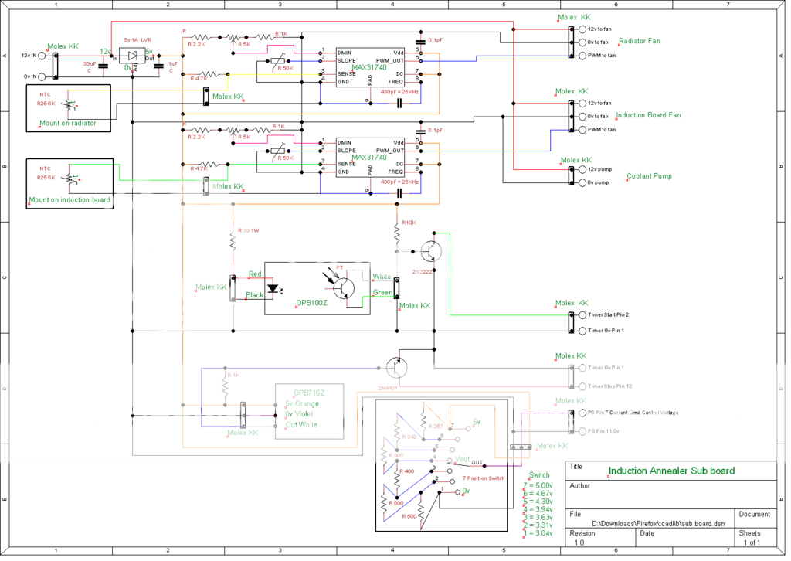The image size is (791, 561).
Task: Click the Mount on induction board label
Action: click(70, 200)
